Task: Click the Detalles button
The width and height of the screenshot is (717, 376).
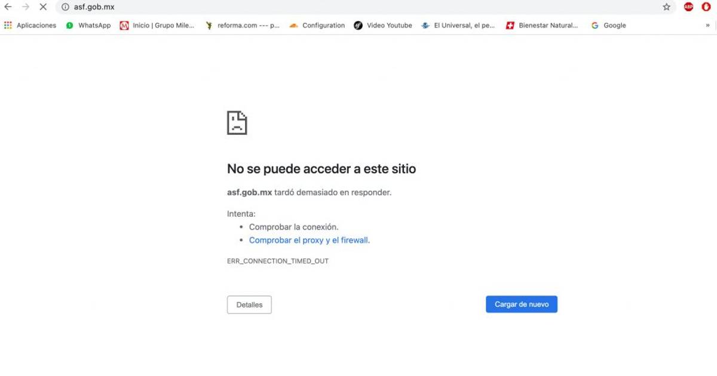Action: click(x=249, y=304)
